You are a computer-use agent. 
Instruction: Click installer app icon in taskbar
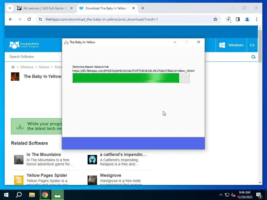point(58,195)
